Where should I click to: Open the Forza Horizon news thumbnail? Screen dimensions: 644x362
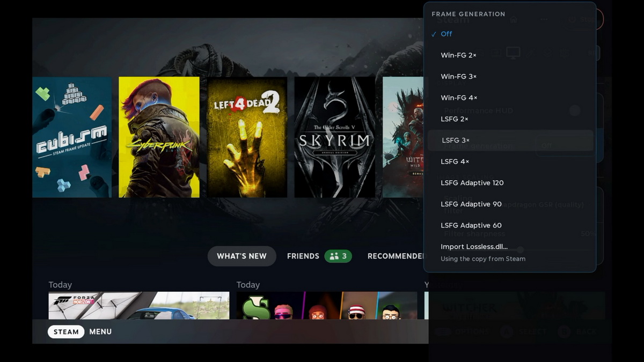coord(138,306)
